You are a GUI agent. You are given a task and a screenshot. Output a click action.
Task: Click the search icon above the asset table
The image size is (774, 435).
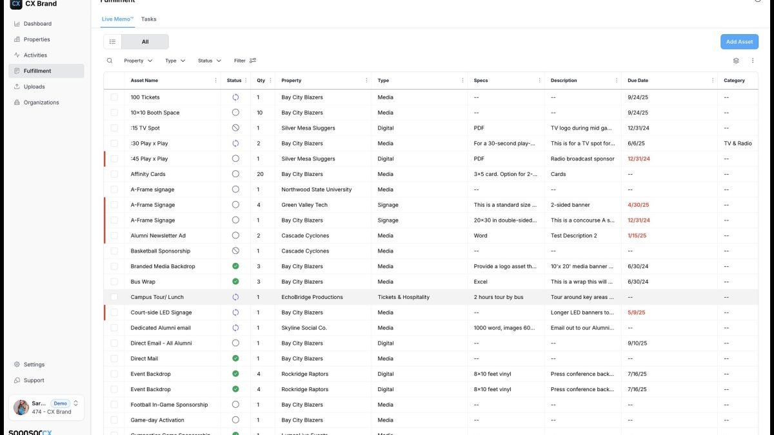pyautogui.click(x=110, y=60)
